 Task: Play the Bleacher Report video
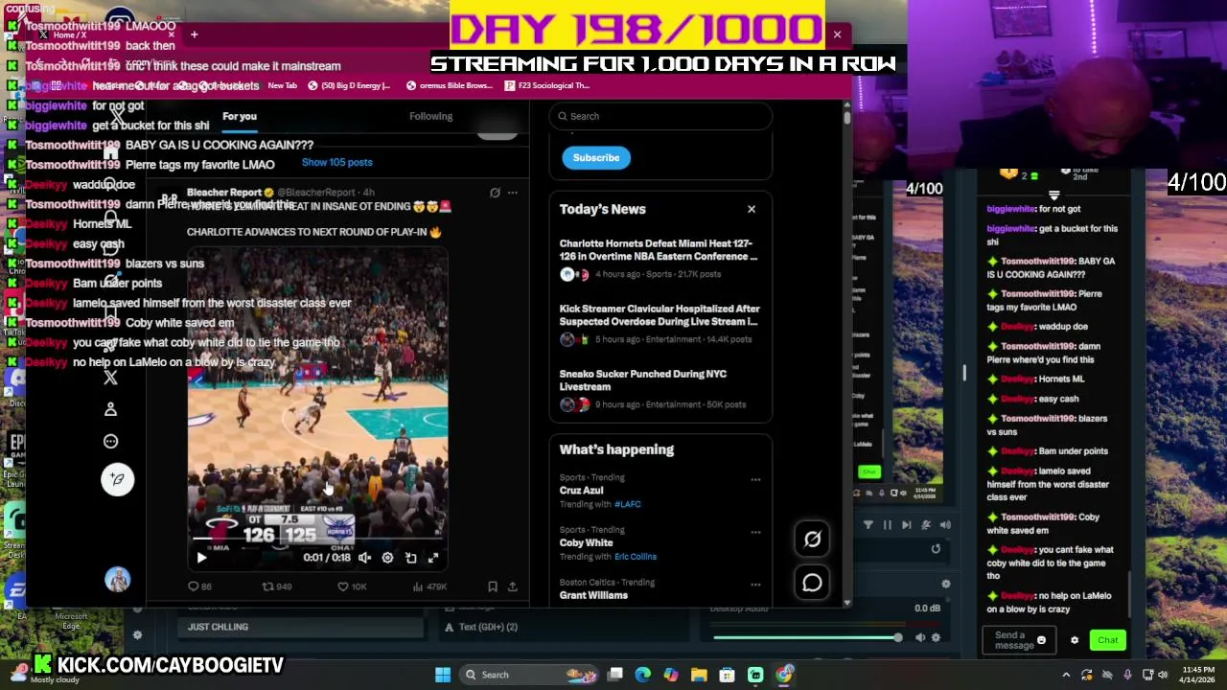click(201, 558)
